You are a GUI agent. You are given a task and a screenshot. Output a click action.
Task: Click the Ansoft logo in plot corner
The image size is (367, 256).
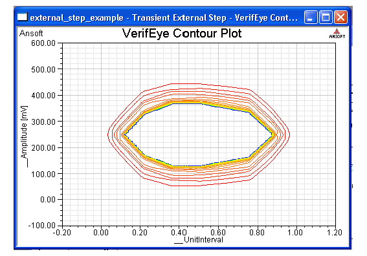(x=337, y=34)
